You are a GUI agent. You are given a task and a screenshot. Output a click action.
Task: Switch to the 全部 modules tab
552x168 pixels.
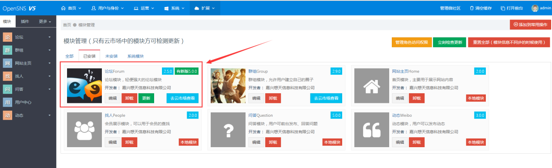(x=69, y=56)
